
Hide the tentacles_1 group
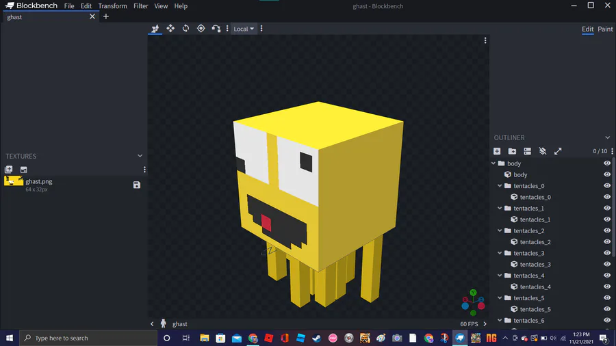click(x=607, y=209)
